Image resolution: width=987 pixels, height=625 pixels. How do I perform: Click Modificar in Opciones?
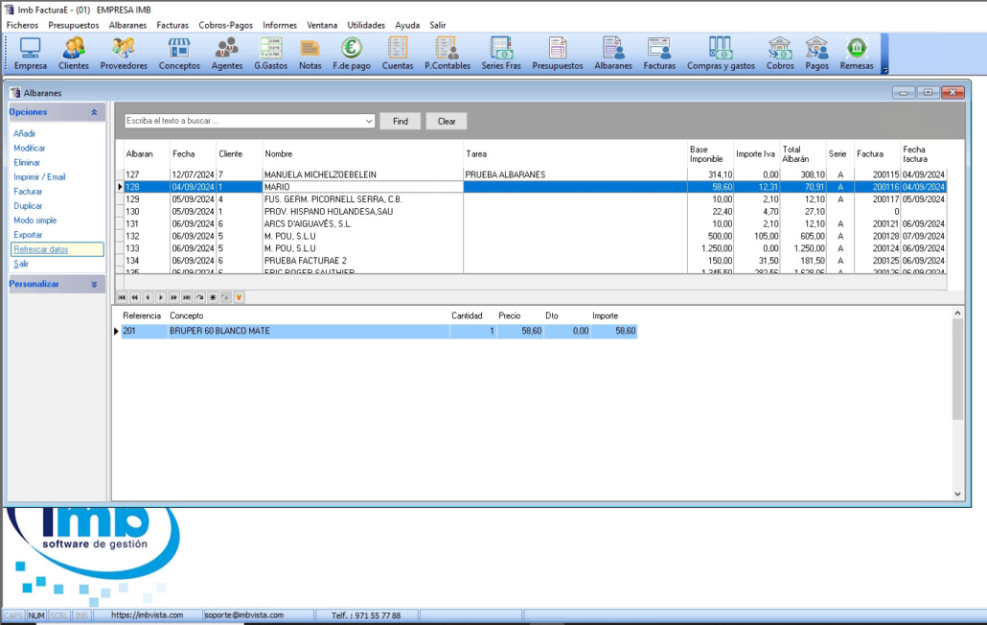[x=30, y=148]
